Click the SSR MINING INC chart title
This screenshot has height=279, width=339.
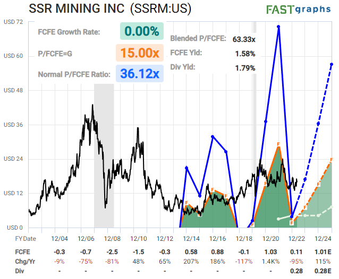tap(110, 8)
